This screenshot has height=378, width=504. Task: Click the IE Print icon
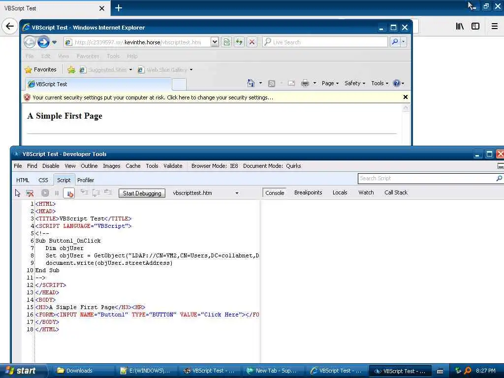pyautogui.click(x=305, y=84)
